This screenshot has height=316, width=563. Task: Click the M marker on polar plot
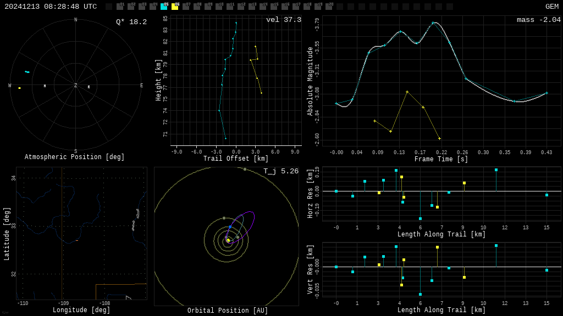[45, 86]
